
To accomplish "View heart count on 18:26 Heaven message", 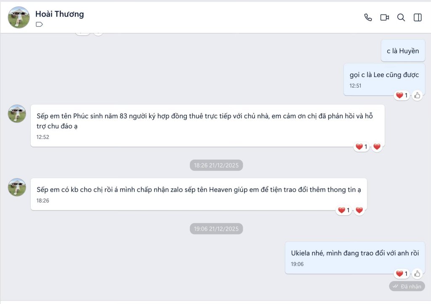I will tap(344, 210).
